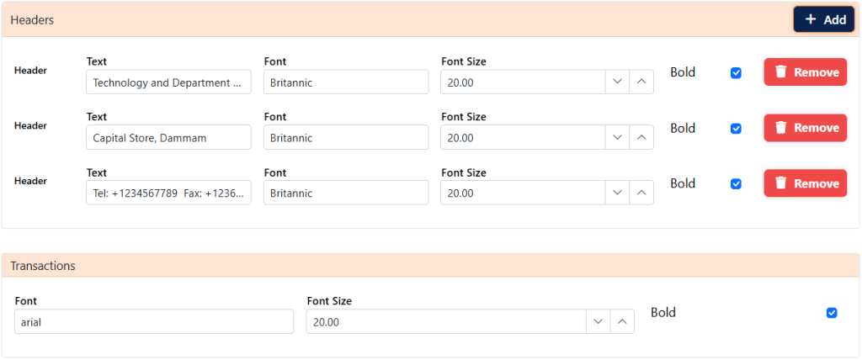862x360 pixels.
Task: Increase first header font size
Action: [x=641, y=82]
